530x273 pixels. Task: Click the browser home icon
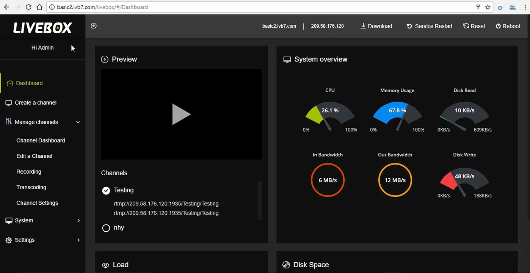tap(39, 7)
